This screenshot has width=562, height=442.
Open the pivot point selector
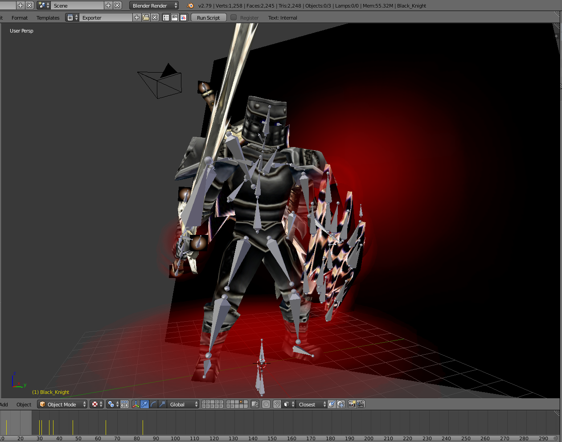(x=113, y=404)
